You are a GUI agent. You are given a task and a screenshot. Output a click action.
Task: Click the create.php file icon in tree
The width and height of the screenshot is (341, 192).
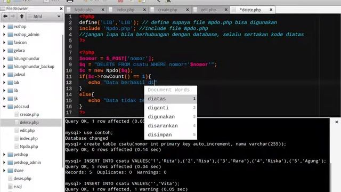[17, 115]
